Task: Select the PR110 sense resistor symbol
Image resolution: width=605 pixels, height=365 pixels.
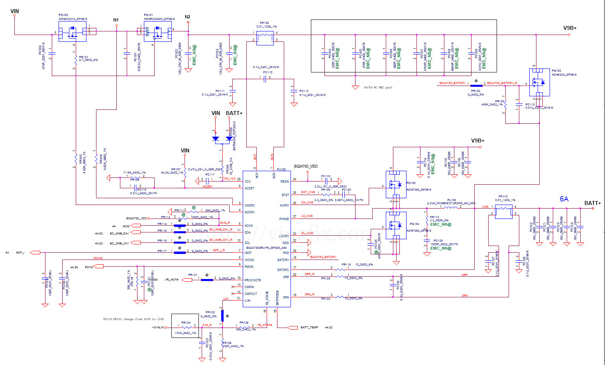Action: click(x=504, y=211)
